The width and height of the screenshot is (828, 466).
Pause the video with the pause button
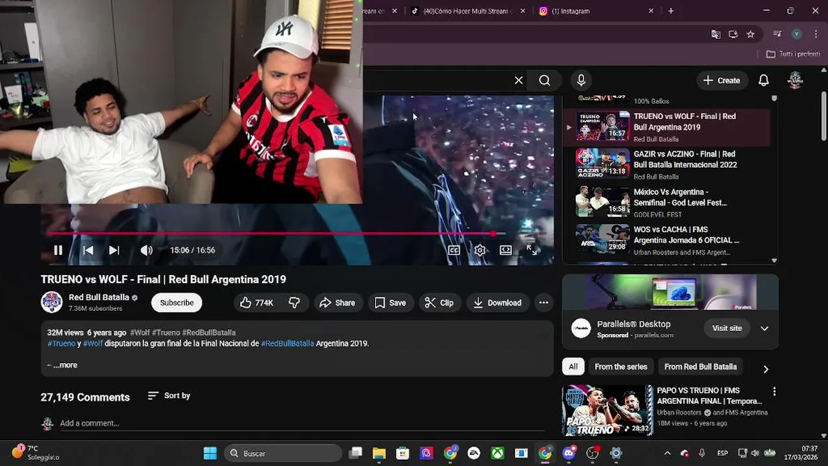click(58, 250)
